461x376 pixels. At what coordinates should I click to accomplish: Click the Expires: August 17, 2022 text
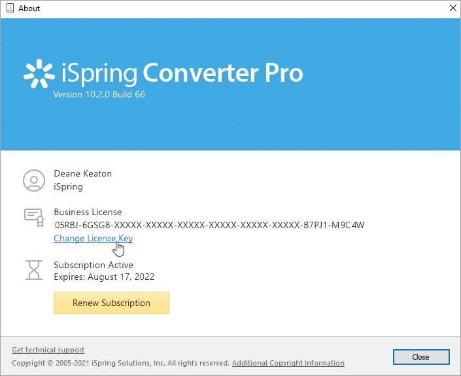click(x=104, y=277)
